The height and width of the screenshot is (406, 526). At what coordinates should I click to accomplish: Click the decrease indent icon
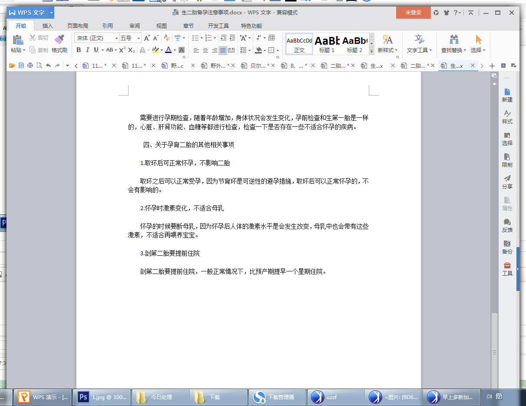[x=223, y=38]
